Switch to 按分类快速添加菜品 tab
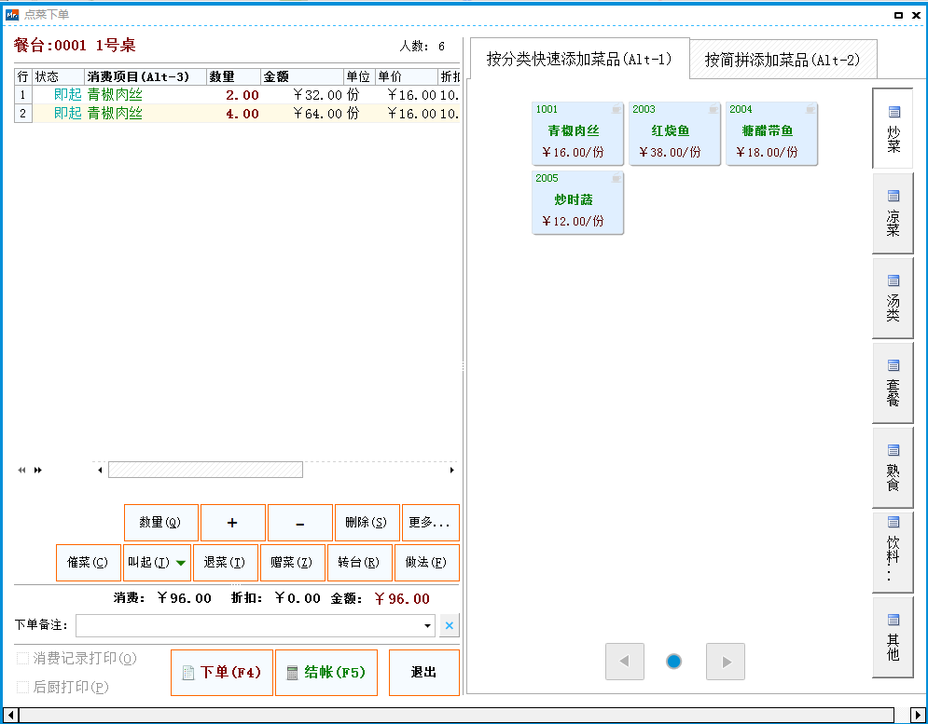 pos(579,59)
